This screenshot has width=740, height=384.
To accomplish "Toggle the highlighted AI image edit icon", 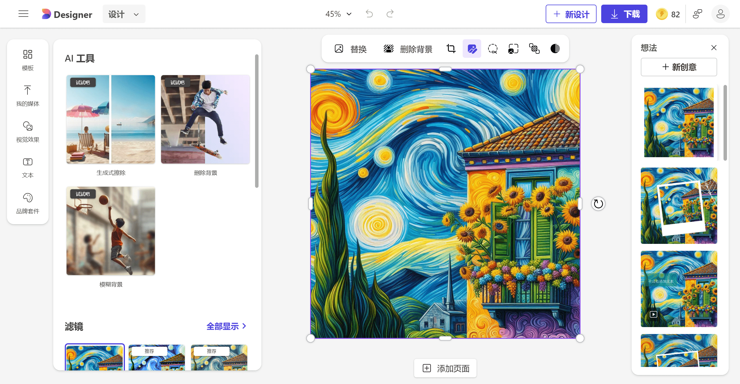I will click(472, 49).
